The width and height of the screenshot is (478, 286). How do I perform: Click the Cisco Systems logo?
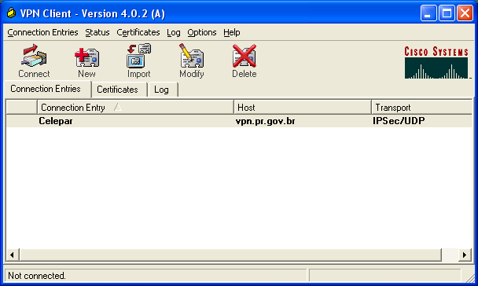[436, 62]
